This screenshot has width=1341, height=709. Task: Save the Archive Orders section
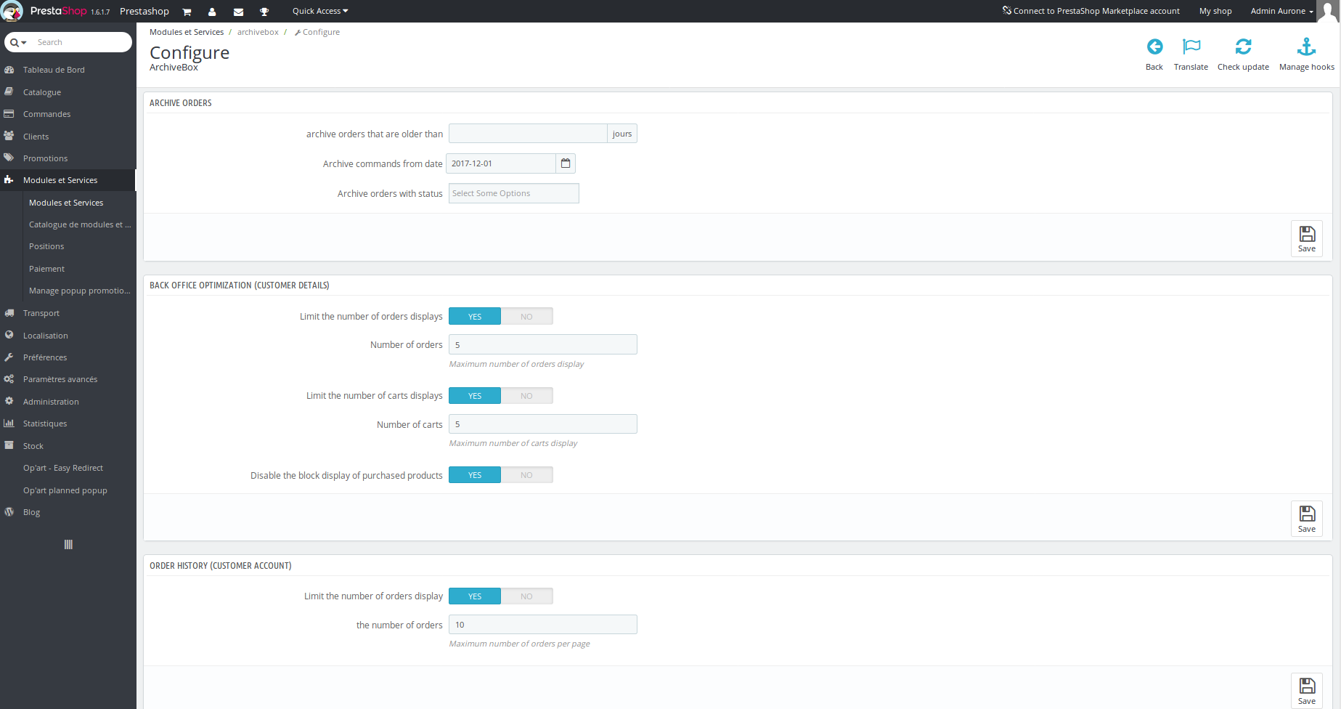point(1307,238)
